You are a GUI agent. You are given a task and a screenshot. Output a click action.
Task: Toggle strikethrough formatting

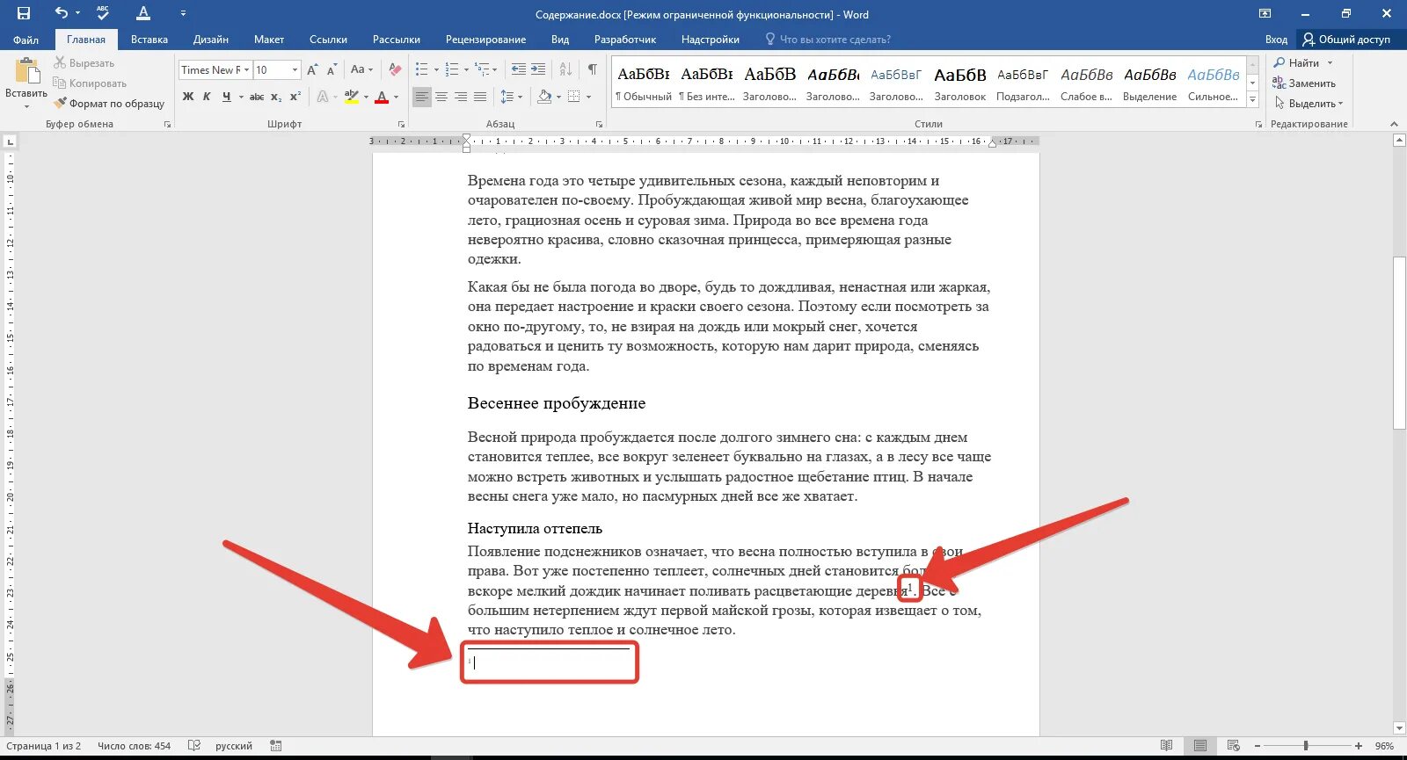point(257,97)
